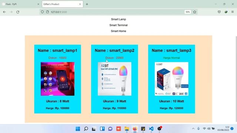This screenshot has height=133, width=237.
Task: Click the page vertical scrollbar
Action: click(236, 79)
